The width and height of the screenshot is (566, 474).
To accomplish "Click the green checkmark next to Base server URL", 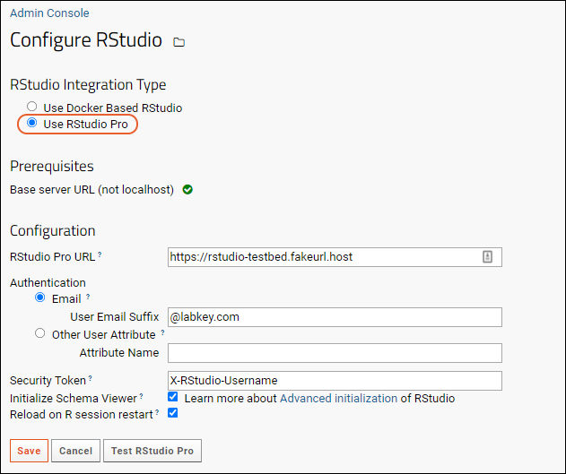I will coord(187,190).
